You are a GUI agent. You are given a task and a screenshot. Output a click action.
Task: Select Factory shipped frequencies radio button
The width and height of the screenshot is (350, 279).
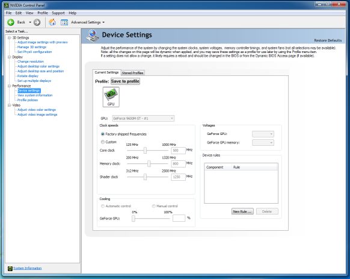[x=103, y=134]
